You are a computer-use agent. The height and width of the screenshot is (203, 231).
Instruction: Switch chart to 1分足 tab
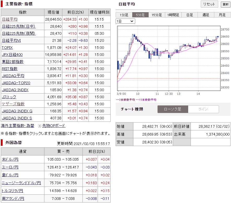124,15
